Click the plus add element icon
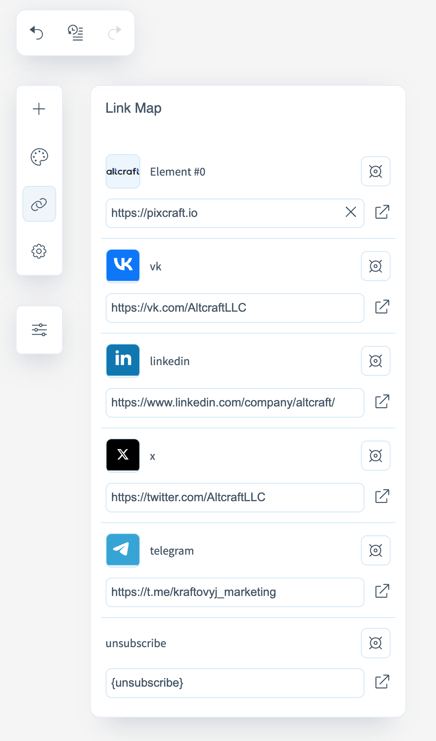This screenshot has height=741, width=436. pos(39,109)
